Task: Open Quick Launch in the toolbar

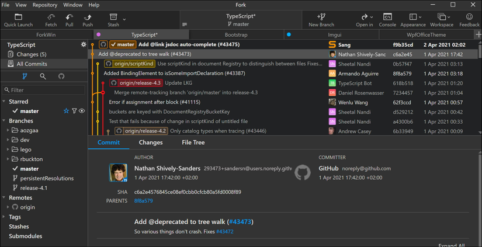Action: [18, 18]
